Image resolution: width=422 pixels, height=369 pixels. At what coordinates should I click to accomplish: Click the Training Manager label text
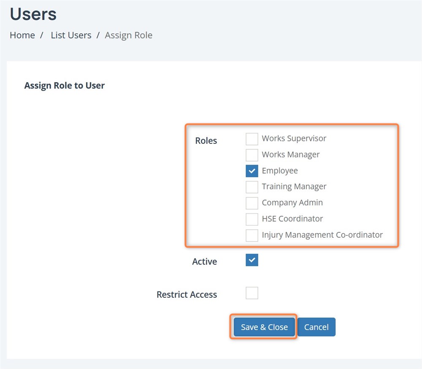pos(294,187)
